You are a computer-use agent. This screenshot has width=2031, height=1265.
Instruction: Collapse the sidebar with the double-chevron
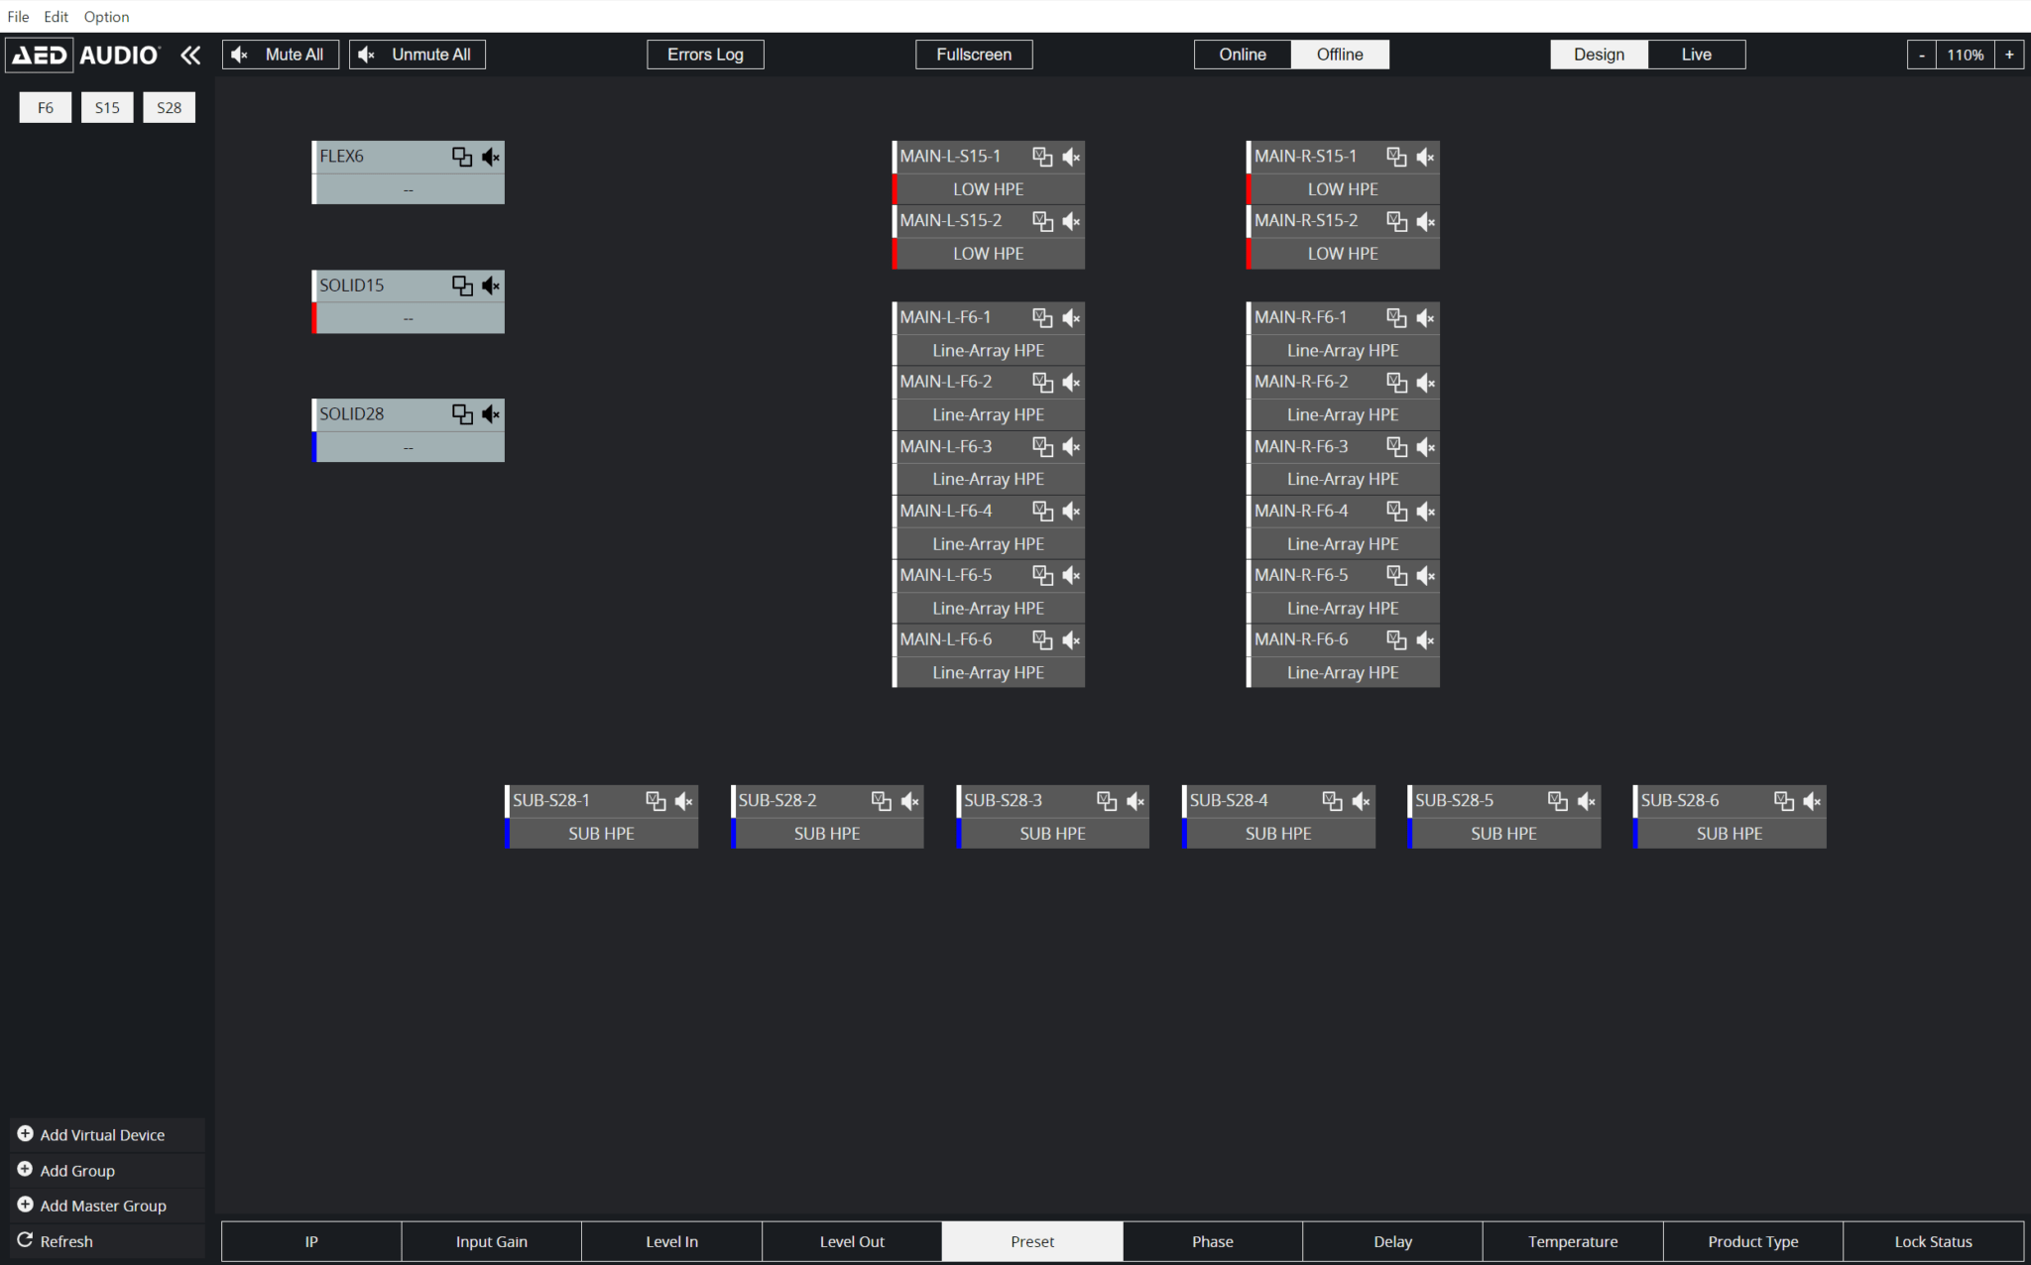tap(190, 55)
